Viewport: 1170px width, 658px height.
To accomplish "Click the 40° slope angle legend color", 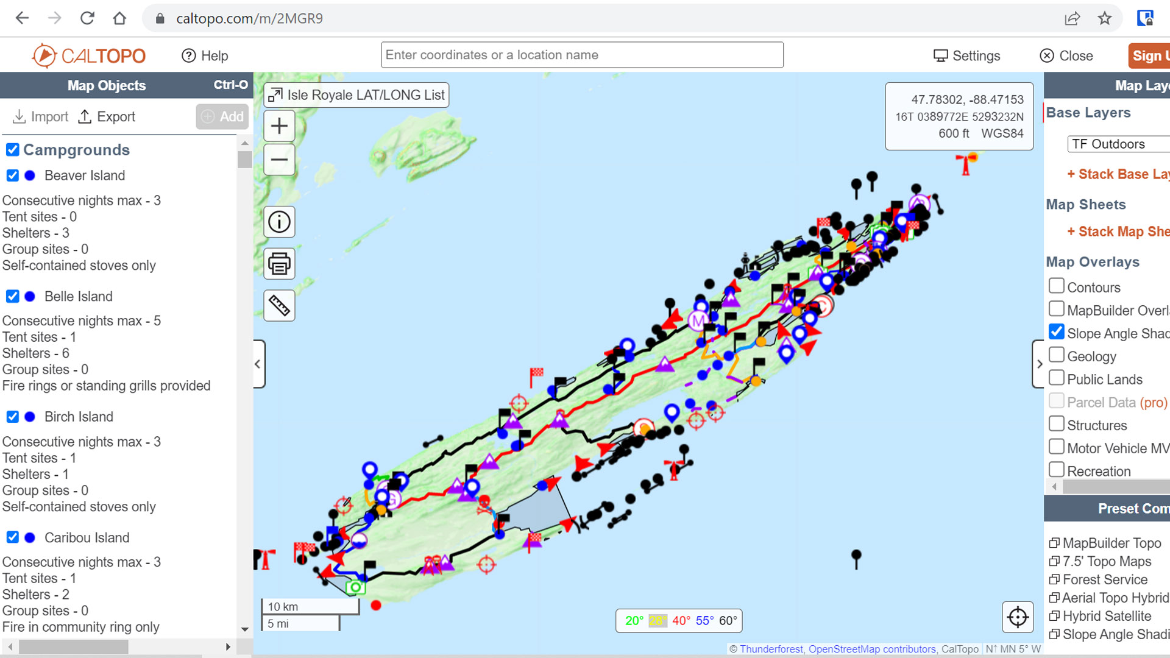I will click(681, 621).
